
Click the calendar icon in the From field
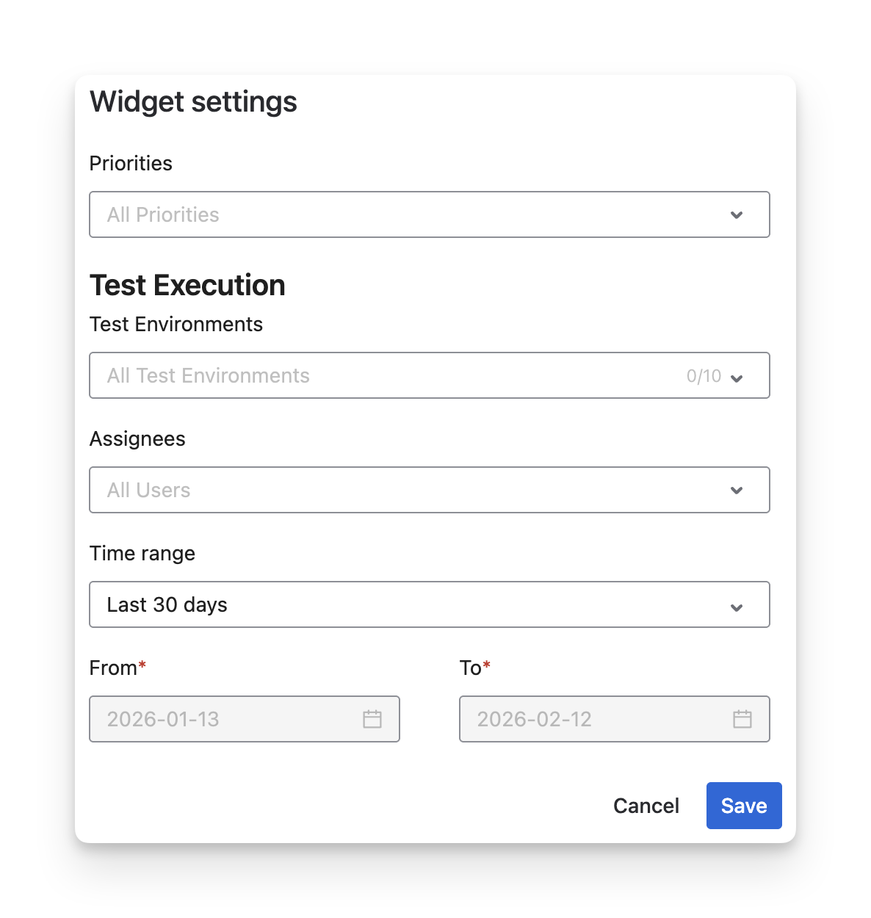tap(372, 719)
